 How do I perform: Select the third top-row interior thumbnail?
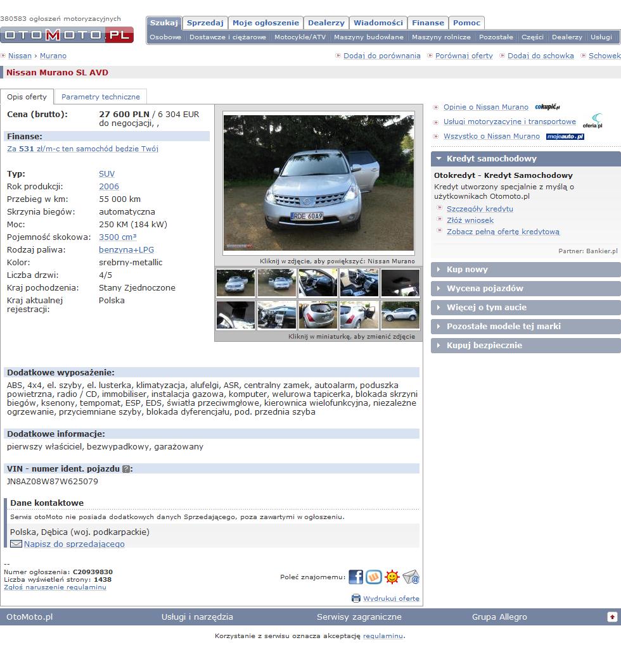[x=318, y=283]
